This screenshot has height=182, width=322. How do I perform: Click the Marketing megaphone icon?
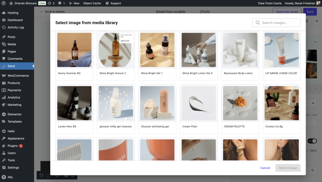4,105
